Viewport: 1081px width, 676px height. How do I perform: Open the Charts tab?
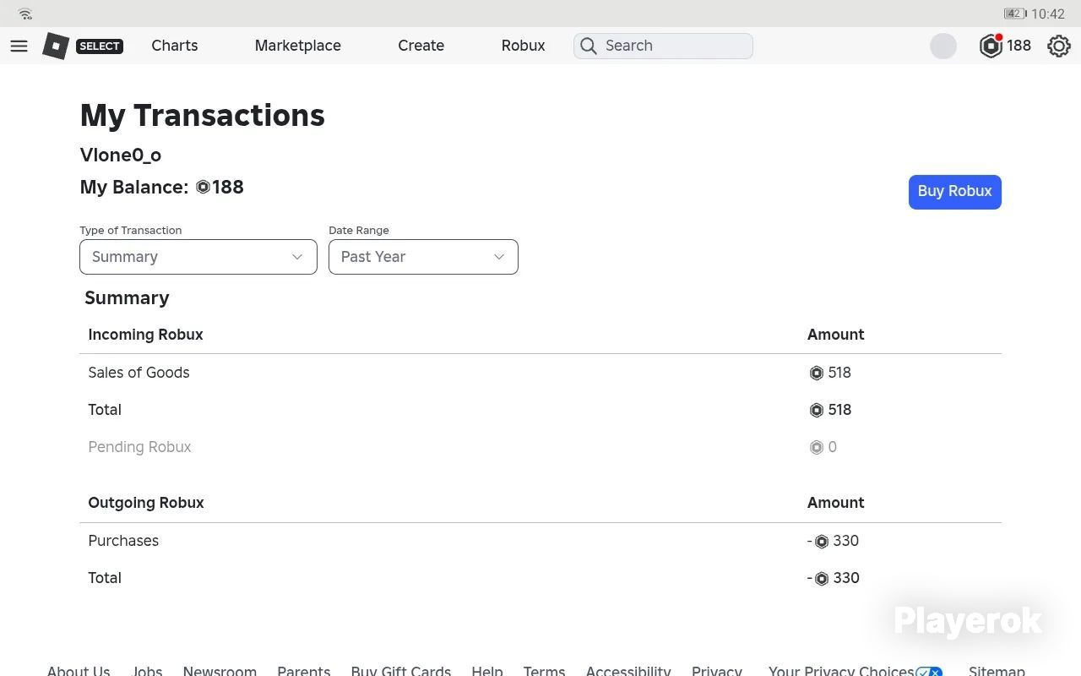[175, 46]
